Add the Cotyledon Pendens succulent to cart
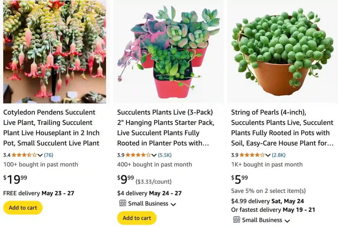This screenshot has height=227, width=338. coord(22,208)
